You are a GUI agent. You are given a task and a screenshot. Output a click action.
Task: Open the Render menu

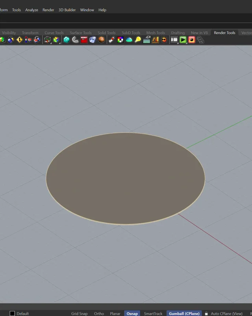click(48, 10)
